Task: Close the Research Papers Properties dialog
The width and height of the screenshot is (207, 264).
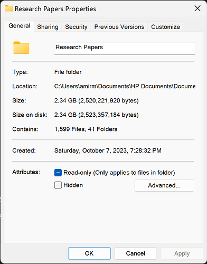Action: [x=197, y=8]
